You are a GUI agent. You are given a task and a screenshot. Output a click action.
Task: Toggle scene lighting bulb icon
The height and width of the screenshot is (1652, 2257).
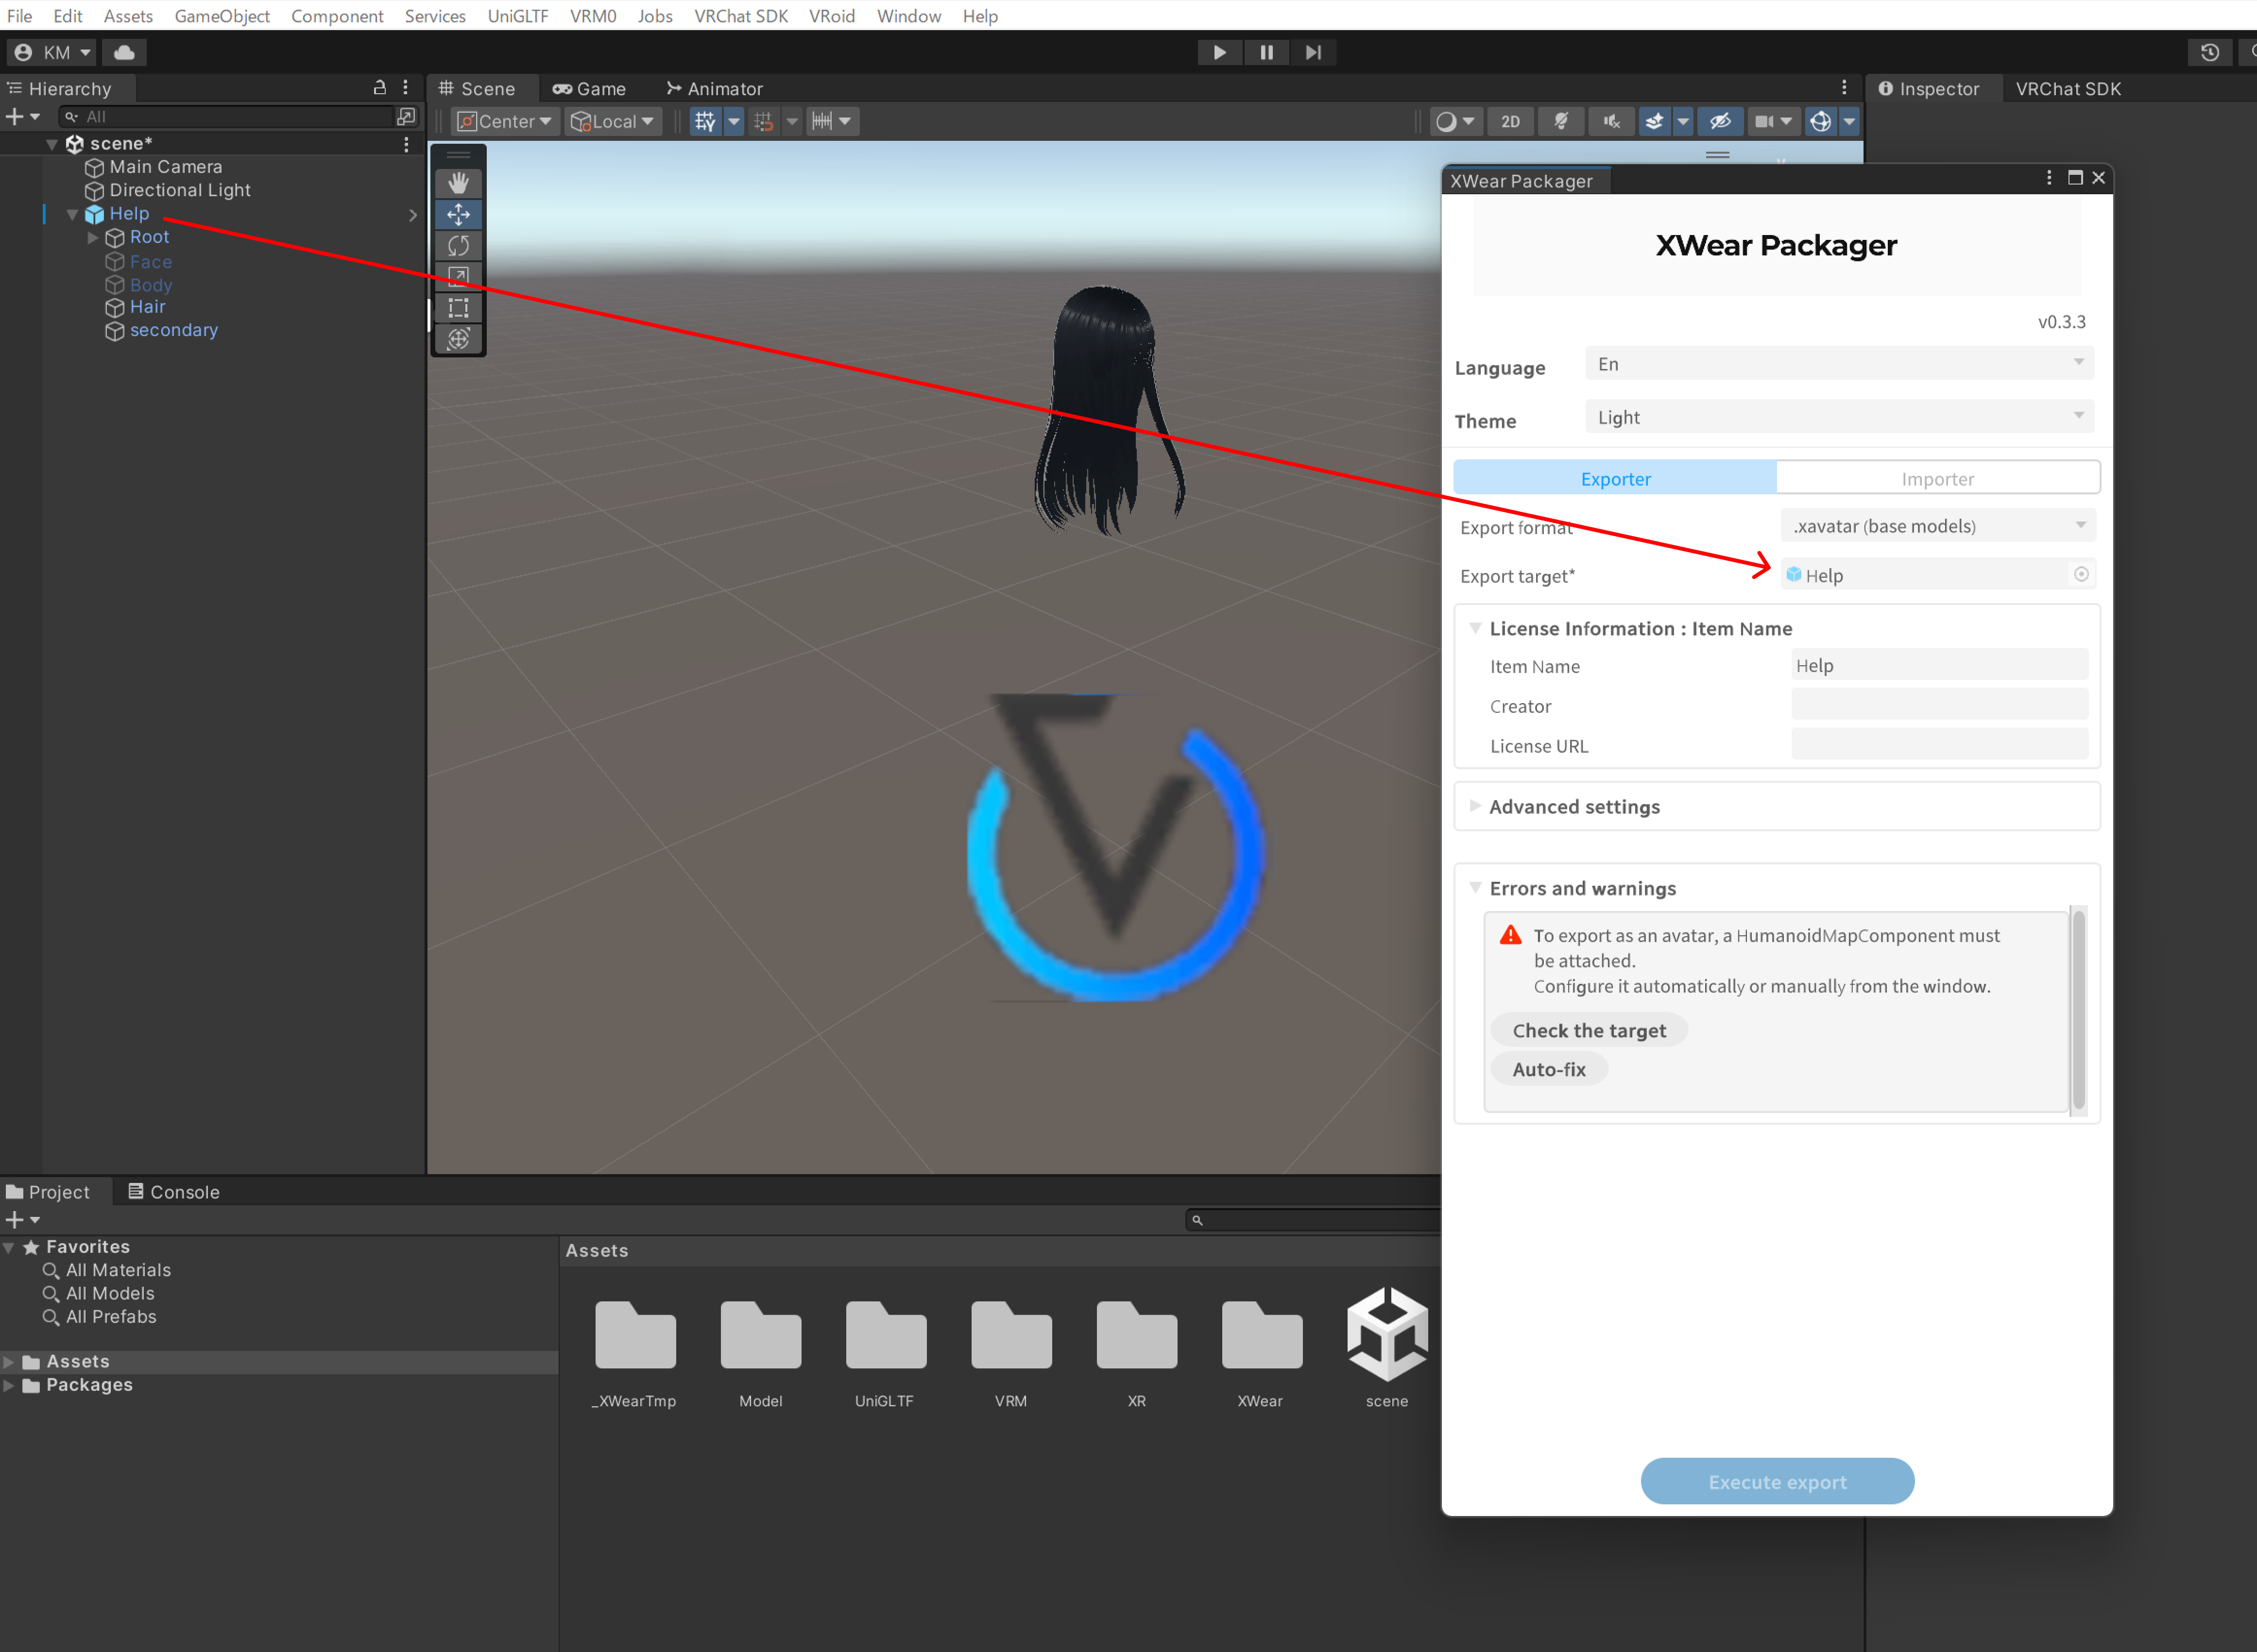coord(1561,121)
